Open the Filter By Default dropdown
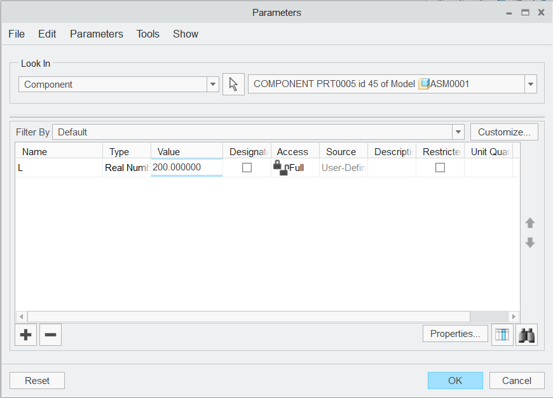The height and width of the screenshot is (398, 553). click(x=458, y=132)
